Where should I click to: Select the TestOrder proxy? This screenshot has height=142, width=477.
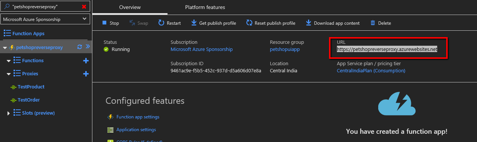29,100
